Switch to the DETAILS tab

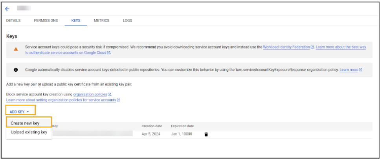(13, 20)
